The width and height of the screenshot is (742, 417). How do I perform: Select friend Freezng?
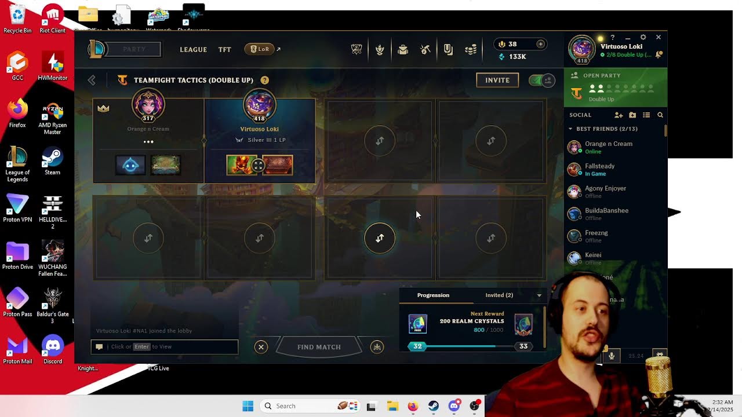614,236
